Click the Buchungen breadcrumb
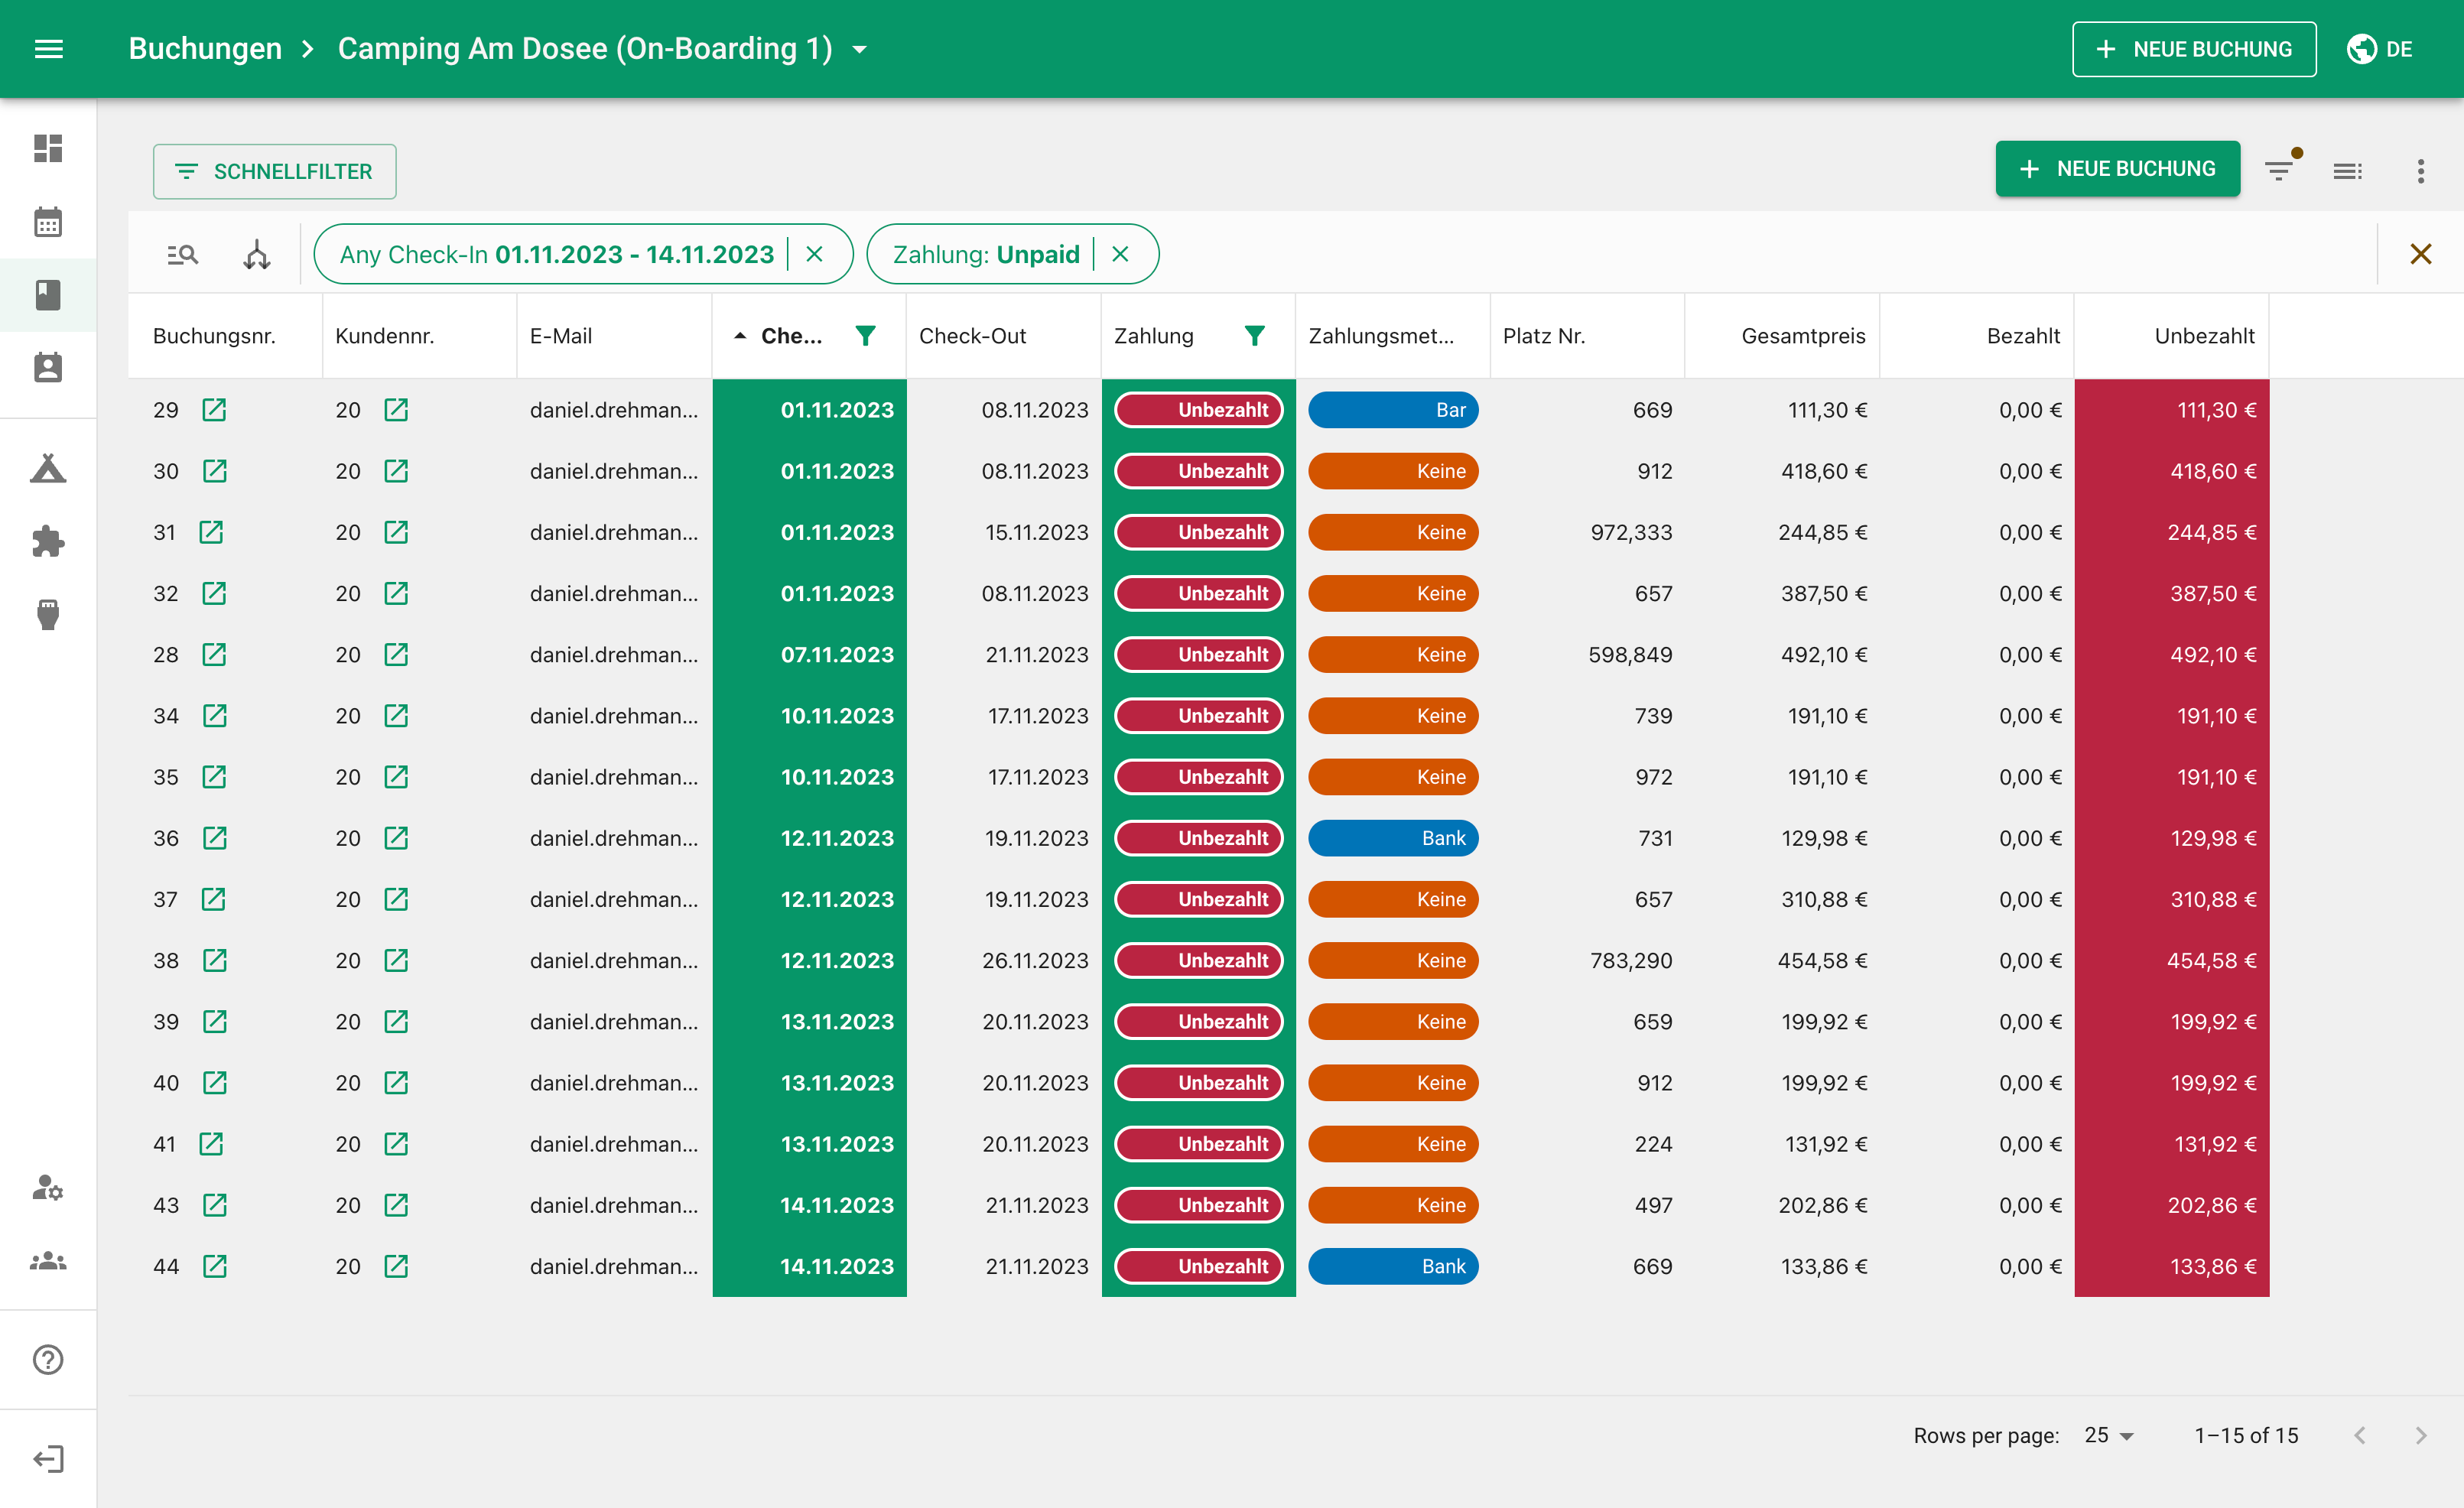The height and width of the screenshot is (1508, 2464). [x=205, y=49]
